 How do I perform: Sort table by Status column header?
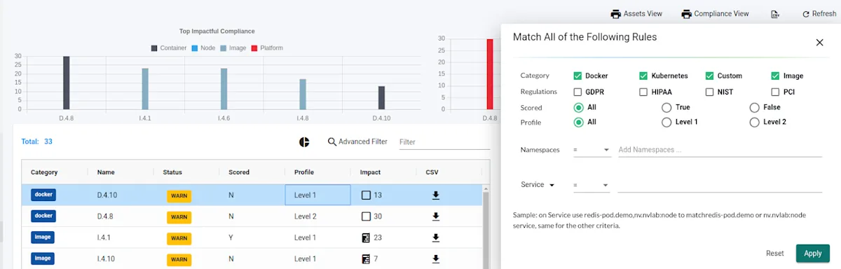(172, 172)
